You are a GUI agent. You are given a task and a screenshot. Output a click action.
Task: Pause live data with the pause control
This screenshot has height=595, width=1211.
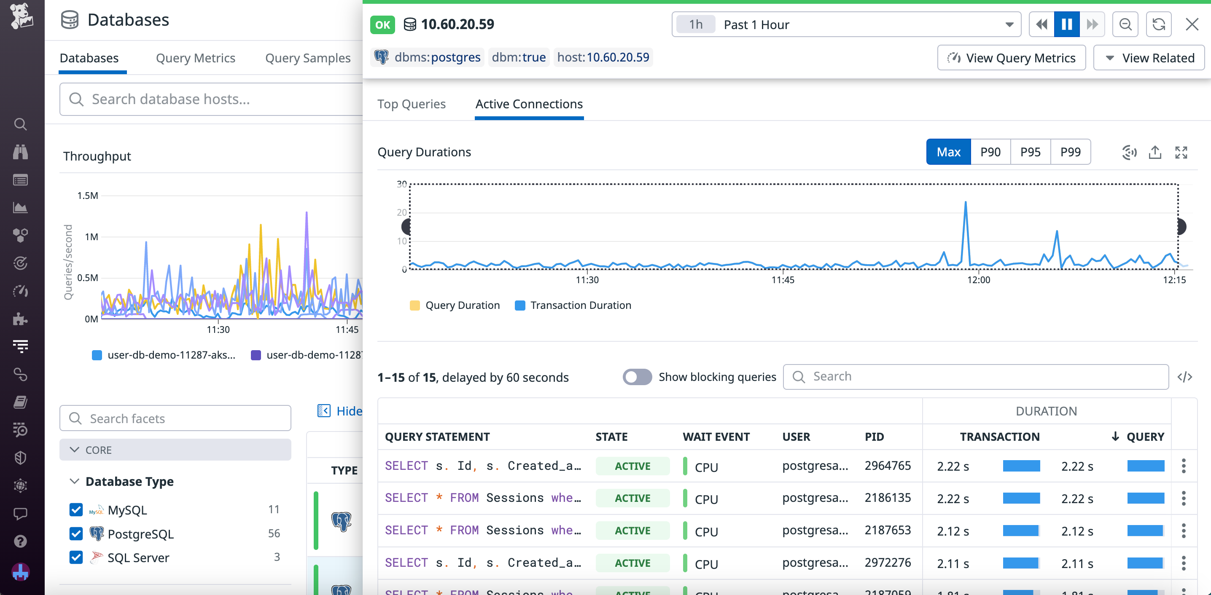pyautogui.click(x=1067, y=24)
